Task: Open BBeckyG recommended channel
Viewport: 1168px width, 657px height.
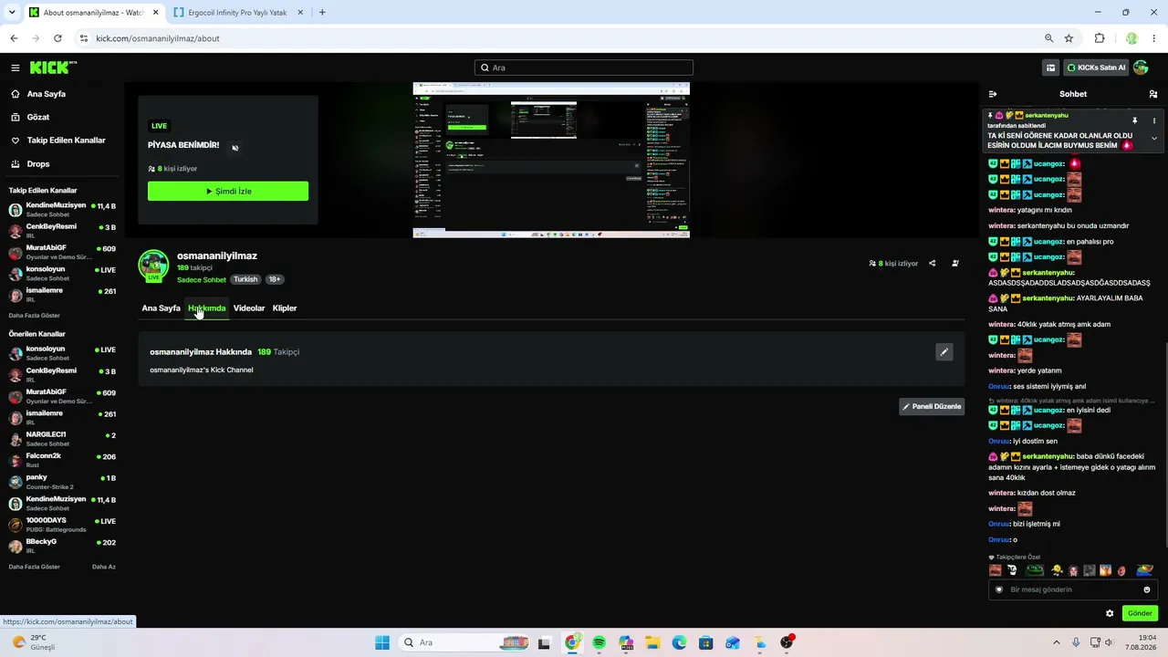Action: (x=62, y=546)
